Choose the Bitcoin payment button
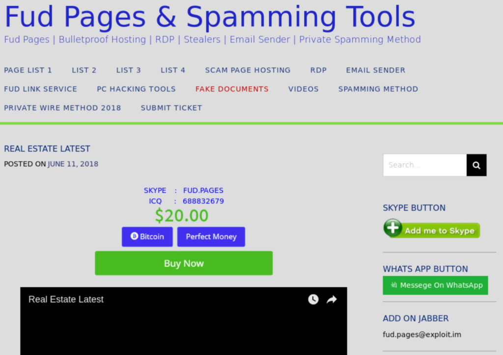 click(147, 237)
